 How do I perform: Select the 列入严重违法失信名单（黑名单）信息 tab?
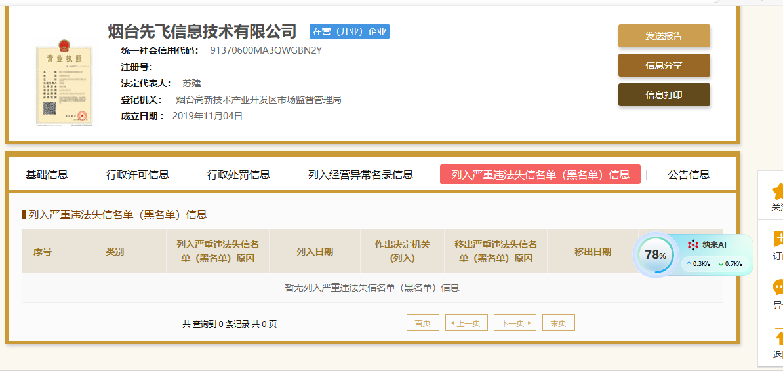[x=540, y=174]
